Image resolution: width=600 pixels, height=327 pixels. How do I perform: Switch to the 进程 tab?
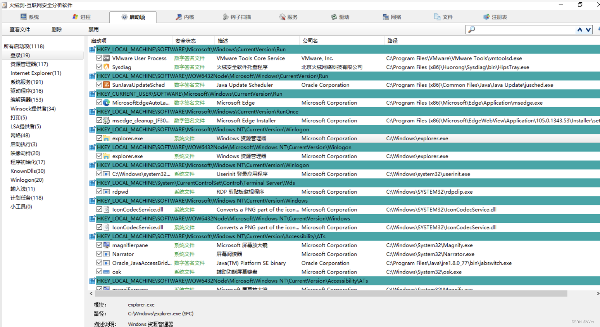(81, 17)
